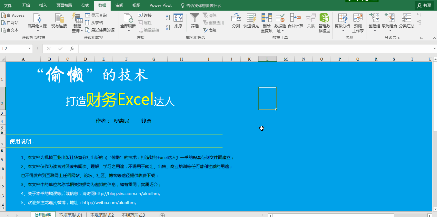Switch to the 审阅 tab

click(x=119, y=5)
